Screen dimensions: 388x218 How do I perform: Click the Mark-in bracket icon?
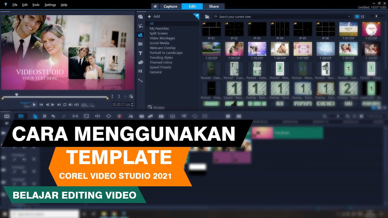[x=113, y=97]
